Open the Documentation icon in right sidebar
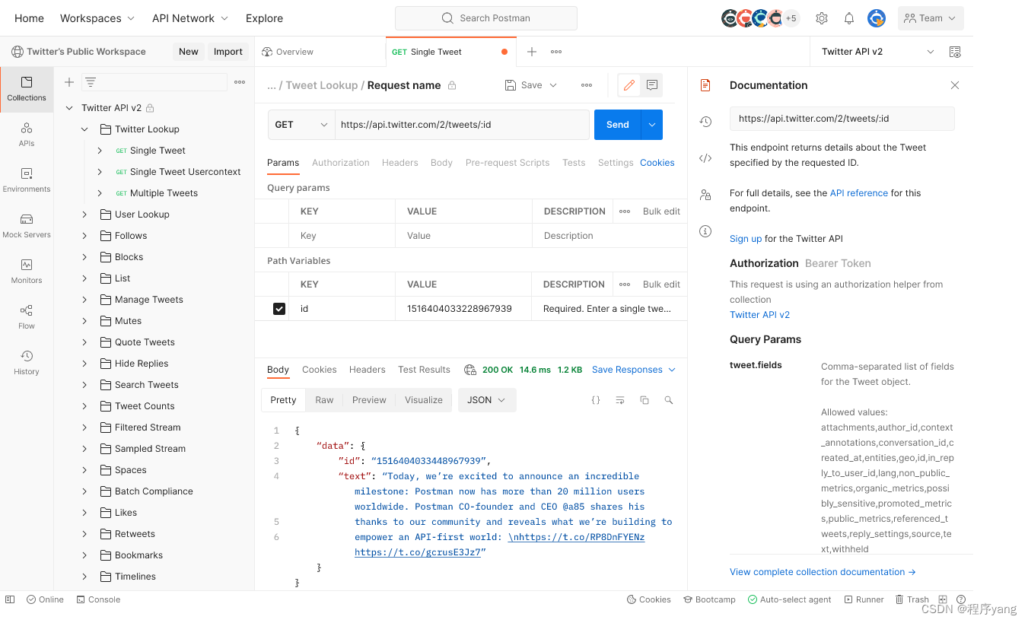Screen dimensions: 1028x623 [x=705, y=85]
